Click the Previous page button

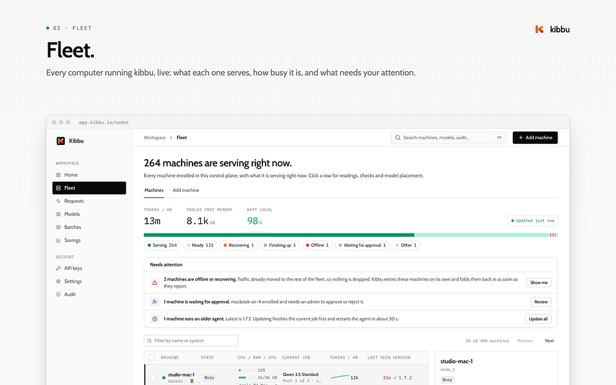click(x=525, y=341)
